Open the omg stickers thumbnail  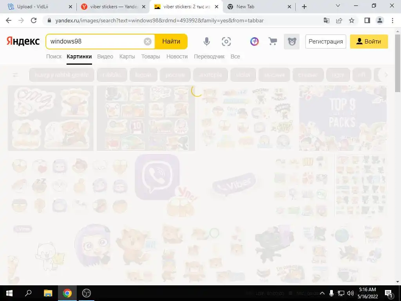pos(51,118)
